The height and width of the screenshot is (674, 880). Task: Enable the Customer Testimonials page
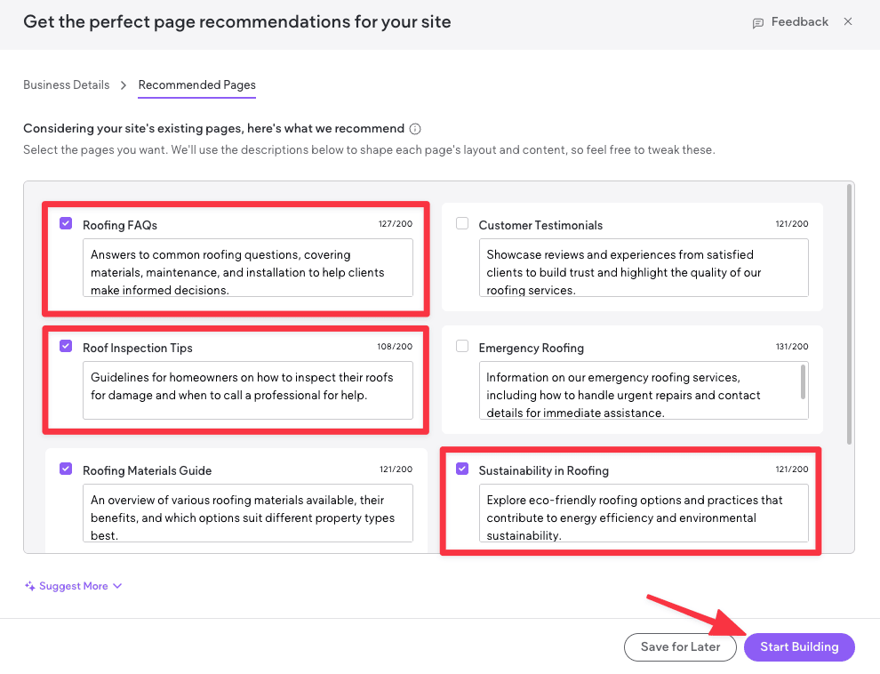[462, 223]
